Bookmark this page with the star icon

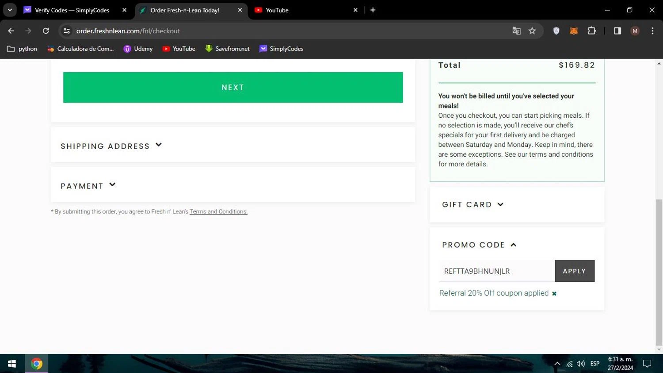coord(532,31)
